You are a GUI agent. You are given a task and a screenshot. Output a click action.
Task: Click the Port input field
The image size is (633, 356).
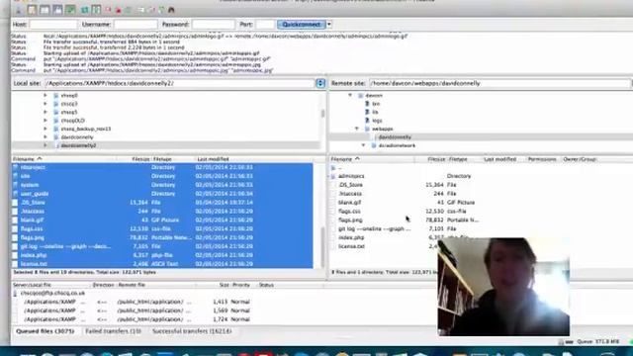[x=265, y=24]
